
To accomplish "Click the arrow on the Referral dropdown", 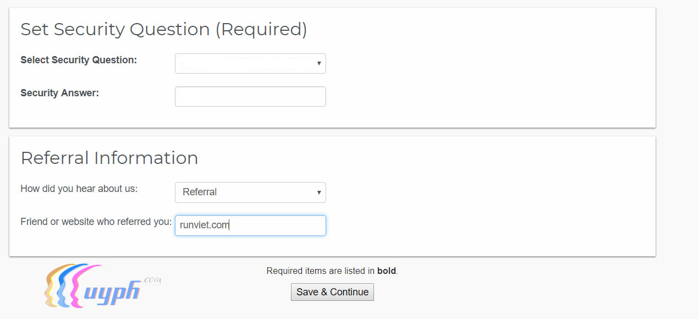I will [319, 193].
